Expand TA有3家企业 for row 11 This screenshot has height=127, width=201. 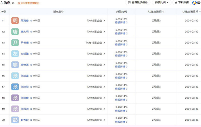tap(96, 21)
